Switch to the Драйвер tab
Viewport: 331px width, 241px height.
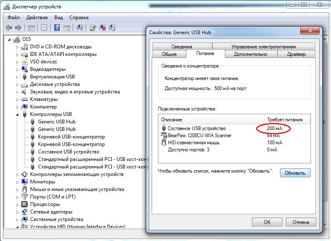pos(296,54)
